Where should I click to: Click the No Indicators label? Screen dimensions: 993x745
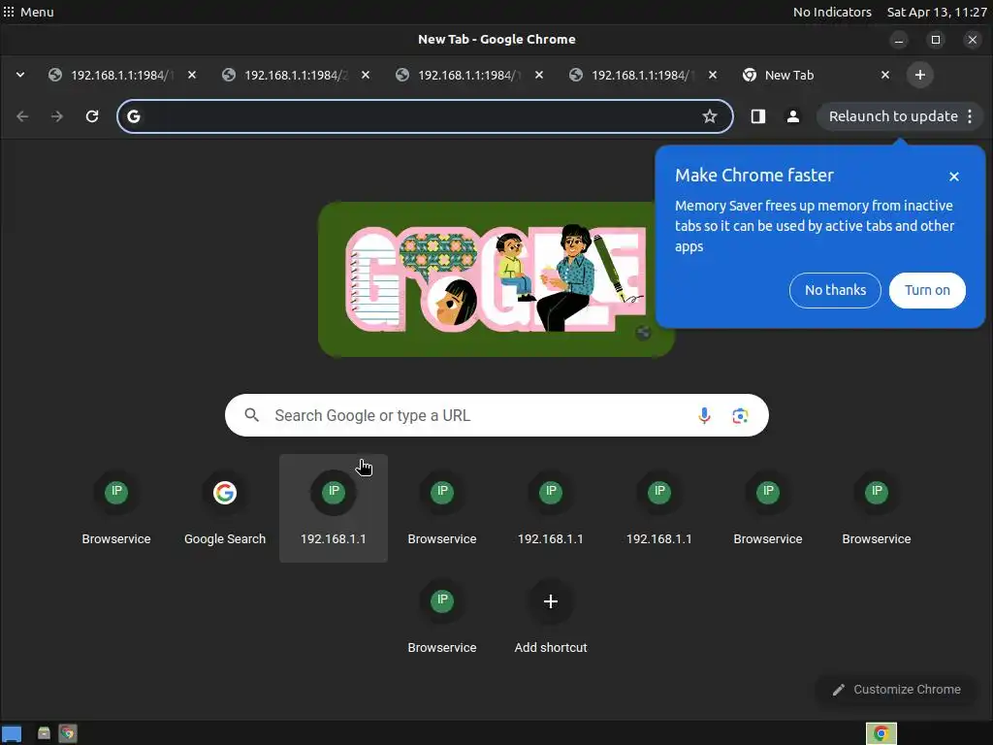point(832,12)
